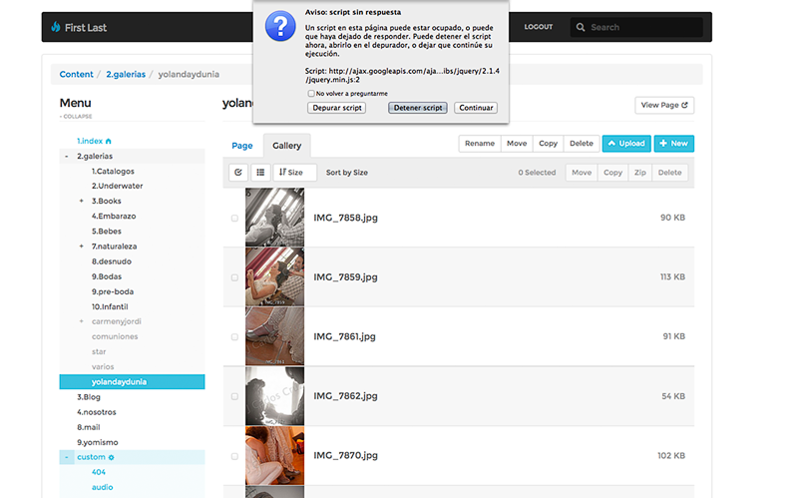
Task: Click the search magnifier icon
Action: pos(581,28)
